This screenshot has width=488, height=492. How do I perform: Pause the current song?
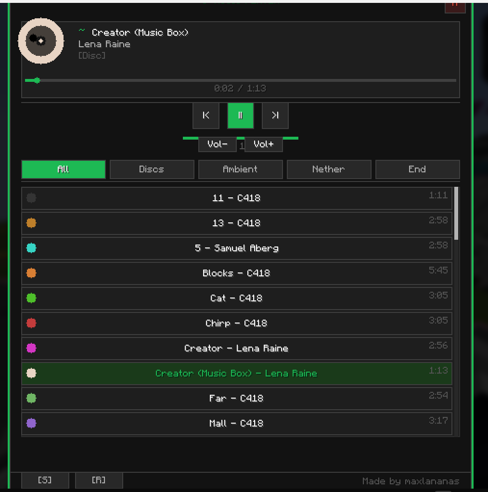coord(240,116)
